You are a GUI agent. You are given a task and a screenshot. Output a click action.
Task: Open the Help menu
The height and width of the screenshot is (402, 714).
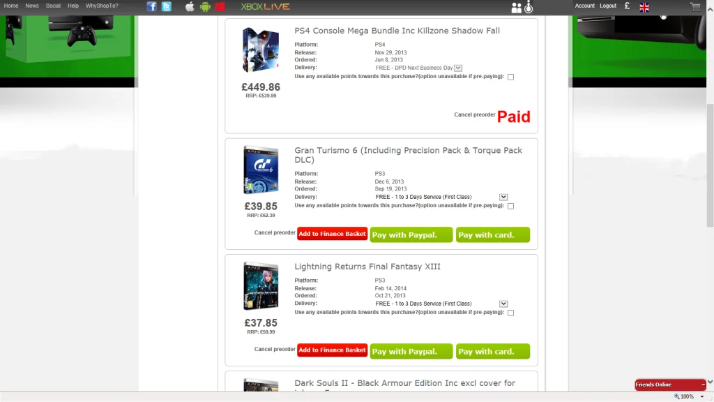(x=73, y=6)
